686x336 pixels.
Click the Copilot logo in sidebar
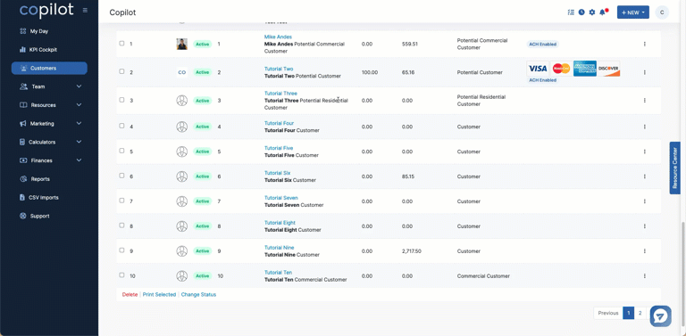point(46,10)
